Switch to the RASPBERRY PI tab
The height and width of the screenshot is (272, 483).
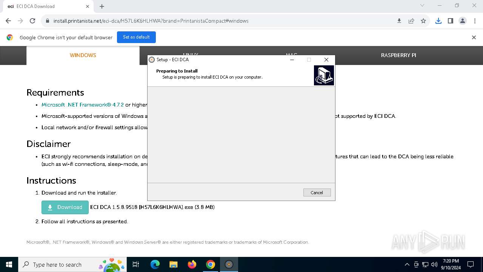click(x=398, y=55)
